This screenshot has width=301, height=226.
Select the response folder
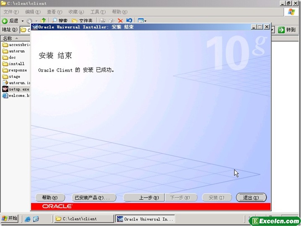coord(15,70)
